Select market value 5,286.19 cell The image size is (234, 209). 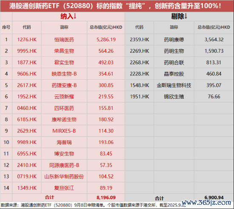106,40
